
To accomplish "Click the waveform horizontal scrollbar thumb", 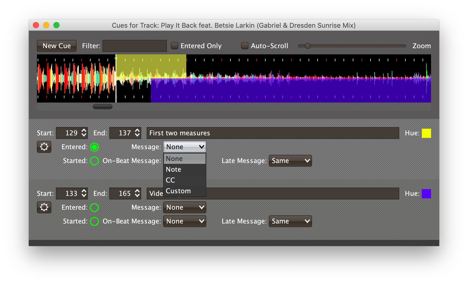I will 102,107.
